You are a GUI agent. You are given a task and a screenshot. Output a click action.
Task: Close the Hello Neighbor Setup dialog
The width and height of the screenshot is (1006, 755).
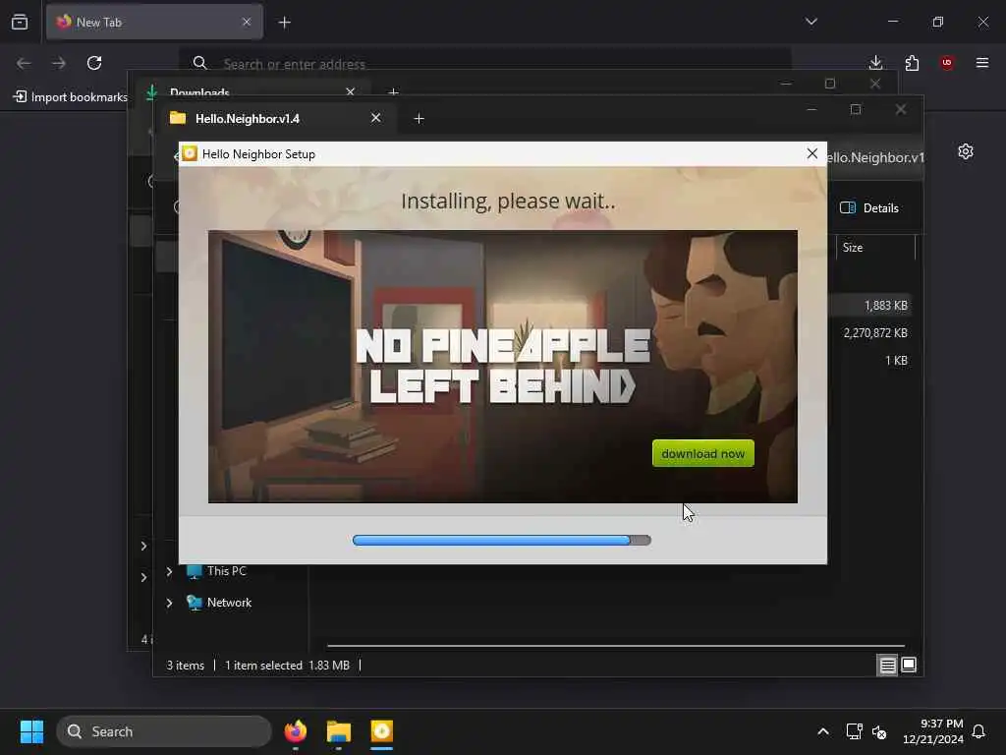click(811, 153)
